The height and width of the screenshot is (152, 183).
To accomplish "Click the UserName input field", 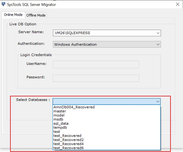I will coord(96,65).
